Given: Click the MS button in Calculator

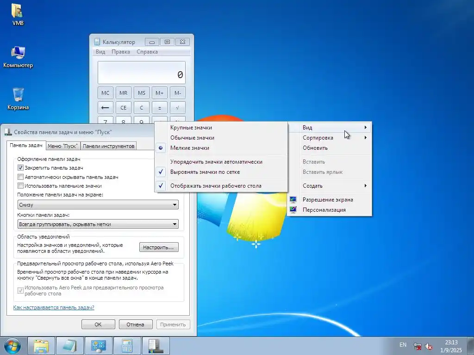Looking at the screenshot, I should (142, 92).
